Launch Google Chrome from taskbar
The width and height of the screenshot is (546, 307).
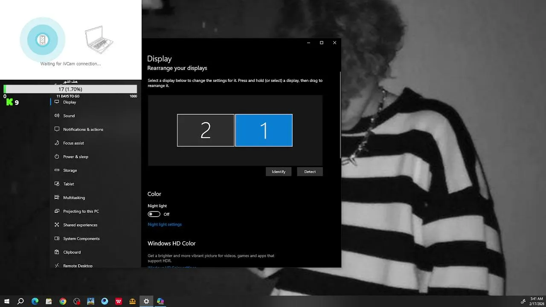click(63, 301)
